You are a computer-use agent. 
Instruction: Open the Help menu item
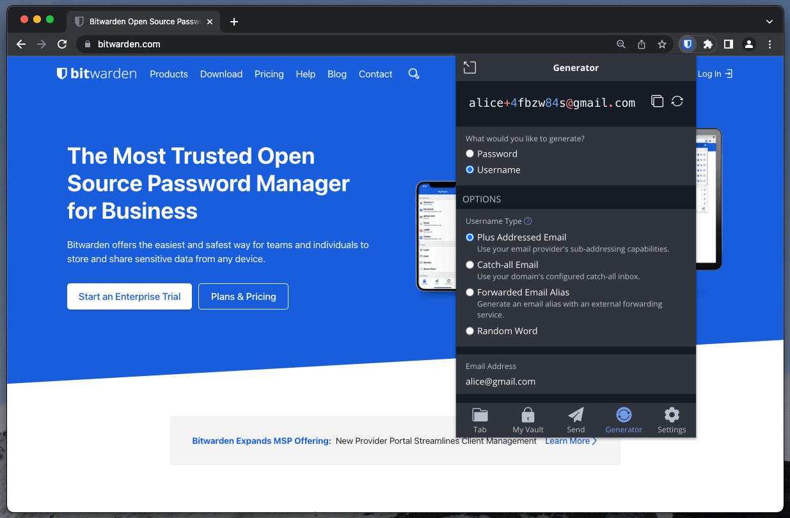click(306, 74)
